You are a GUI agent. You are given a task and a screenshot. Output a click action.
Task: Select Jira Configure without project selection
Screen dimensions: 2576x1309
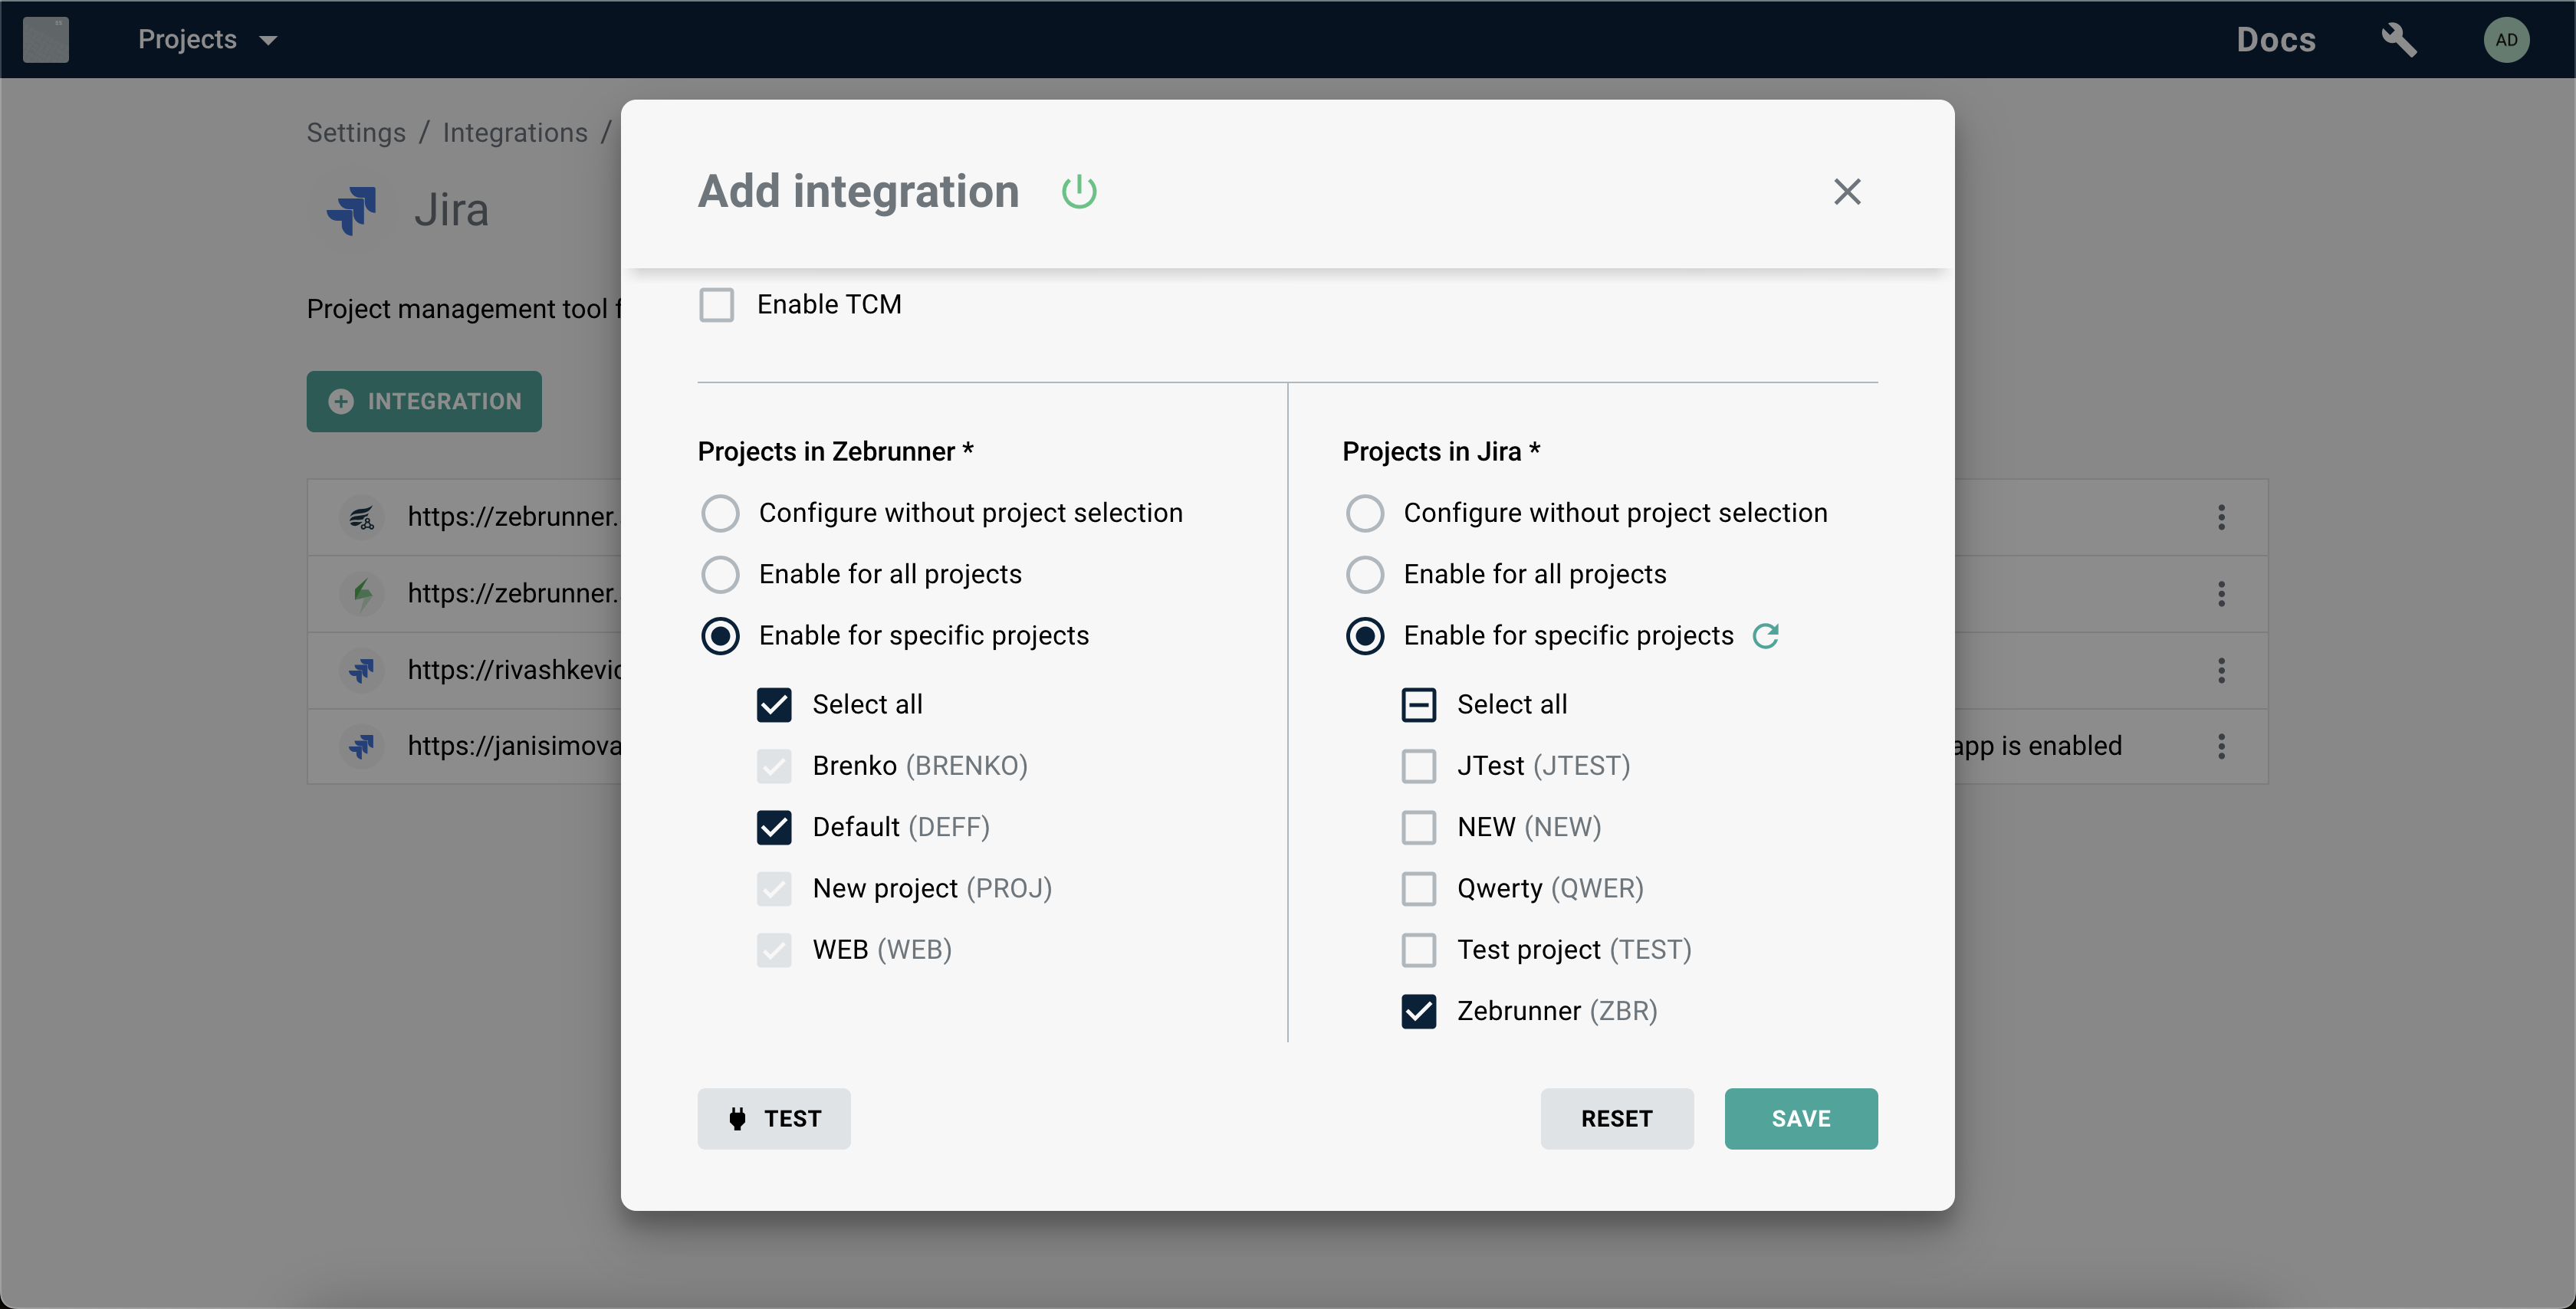tap(1365, 513)
